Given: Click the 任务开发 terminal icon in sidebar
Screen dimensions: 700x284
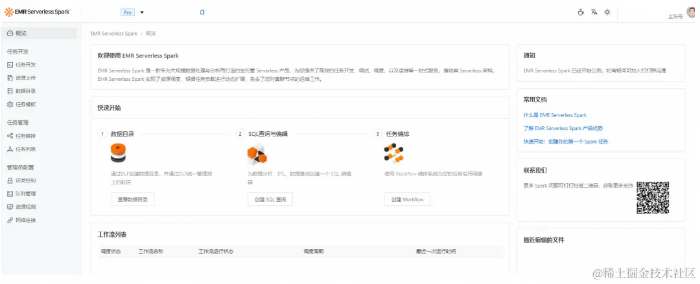Looking at the screenshot, I should pos(10,65).
